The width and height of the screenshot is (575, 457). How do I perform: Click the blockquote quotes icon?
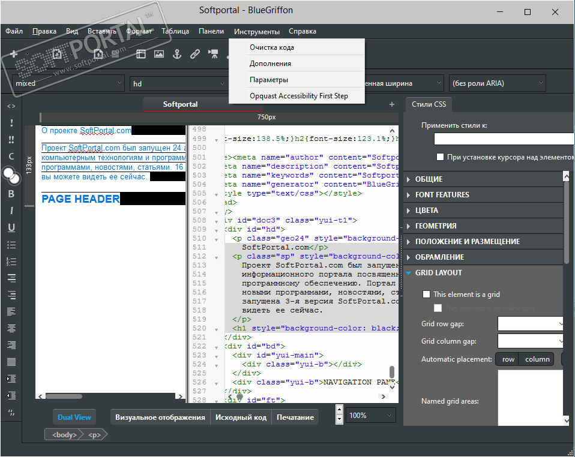[11, 412]
